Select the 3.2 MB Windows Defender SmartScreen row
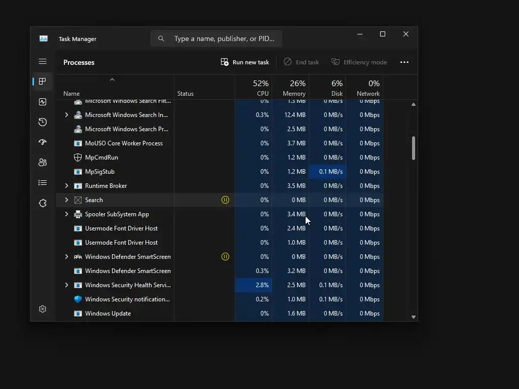Viewport: 519px width, 389px height. [219, 271]
